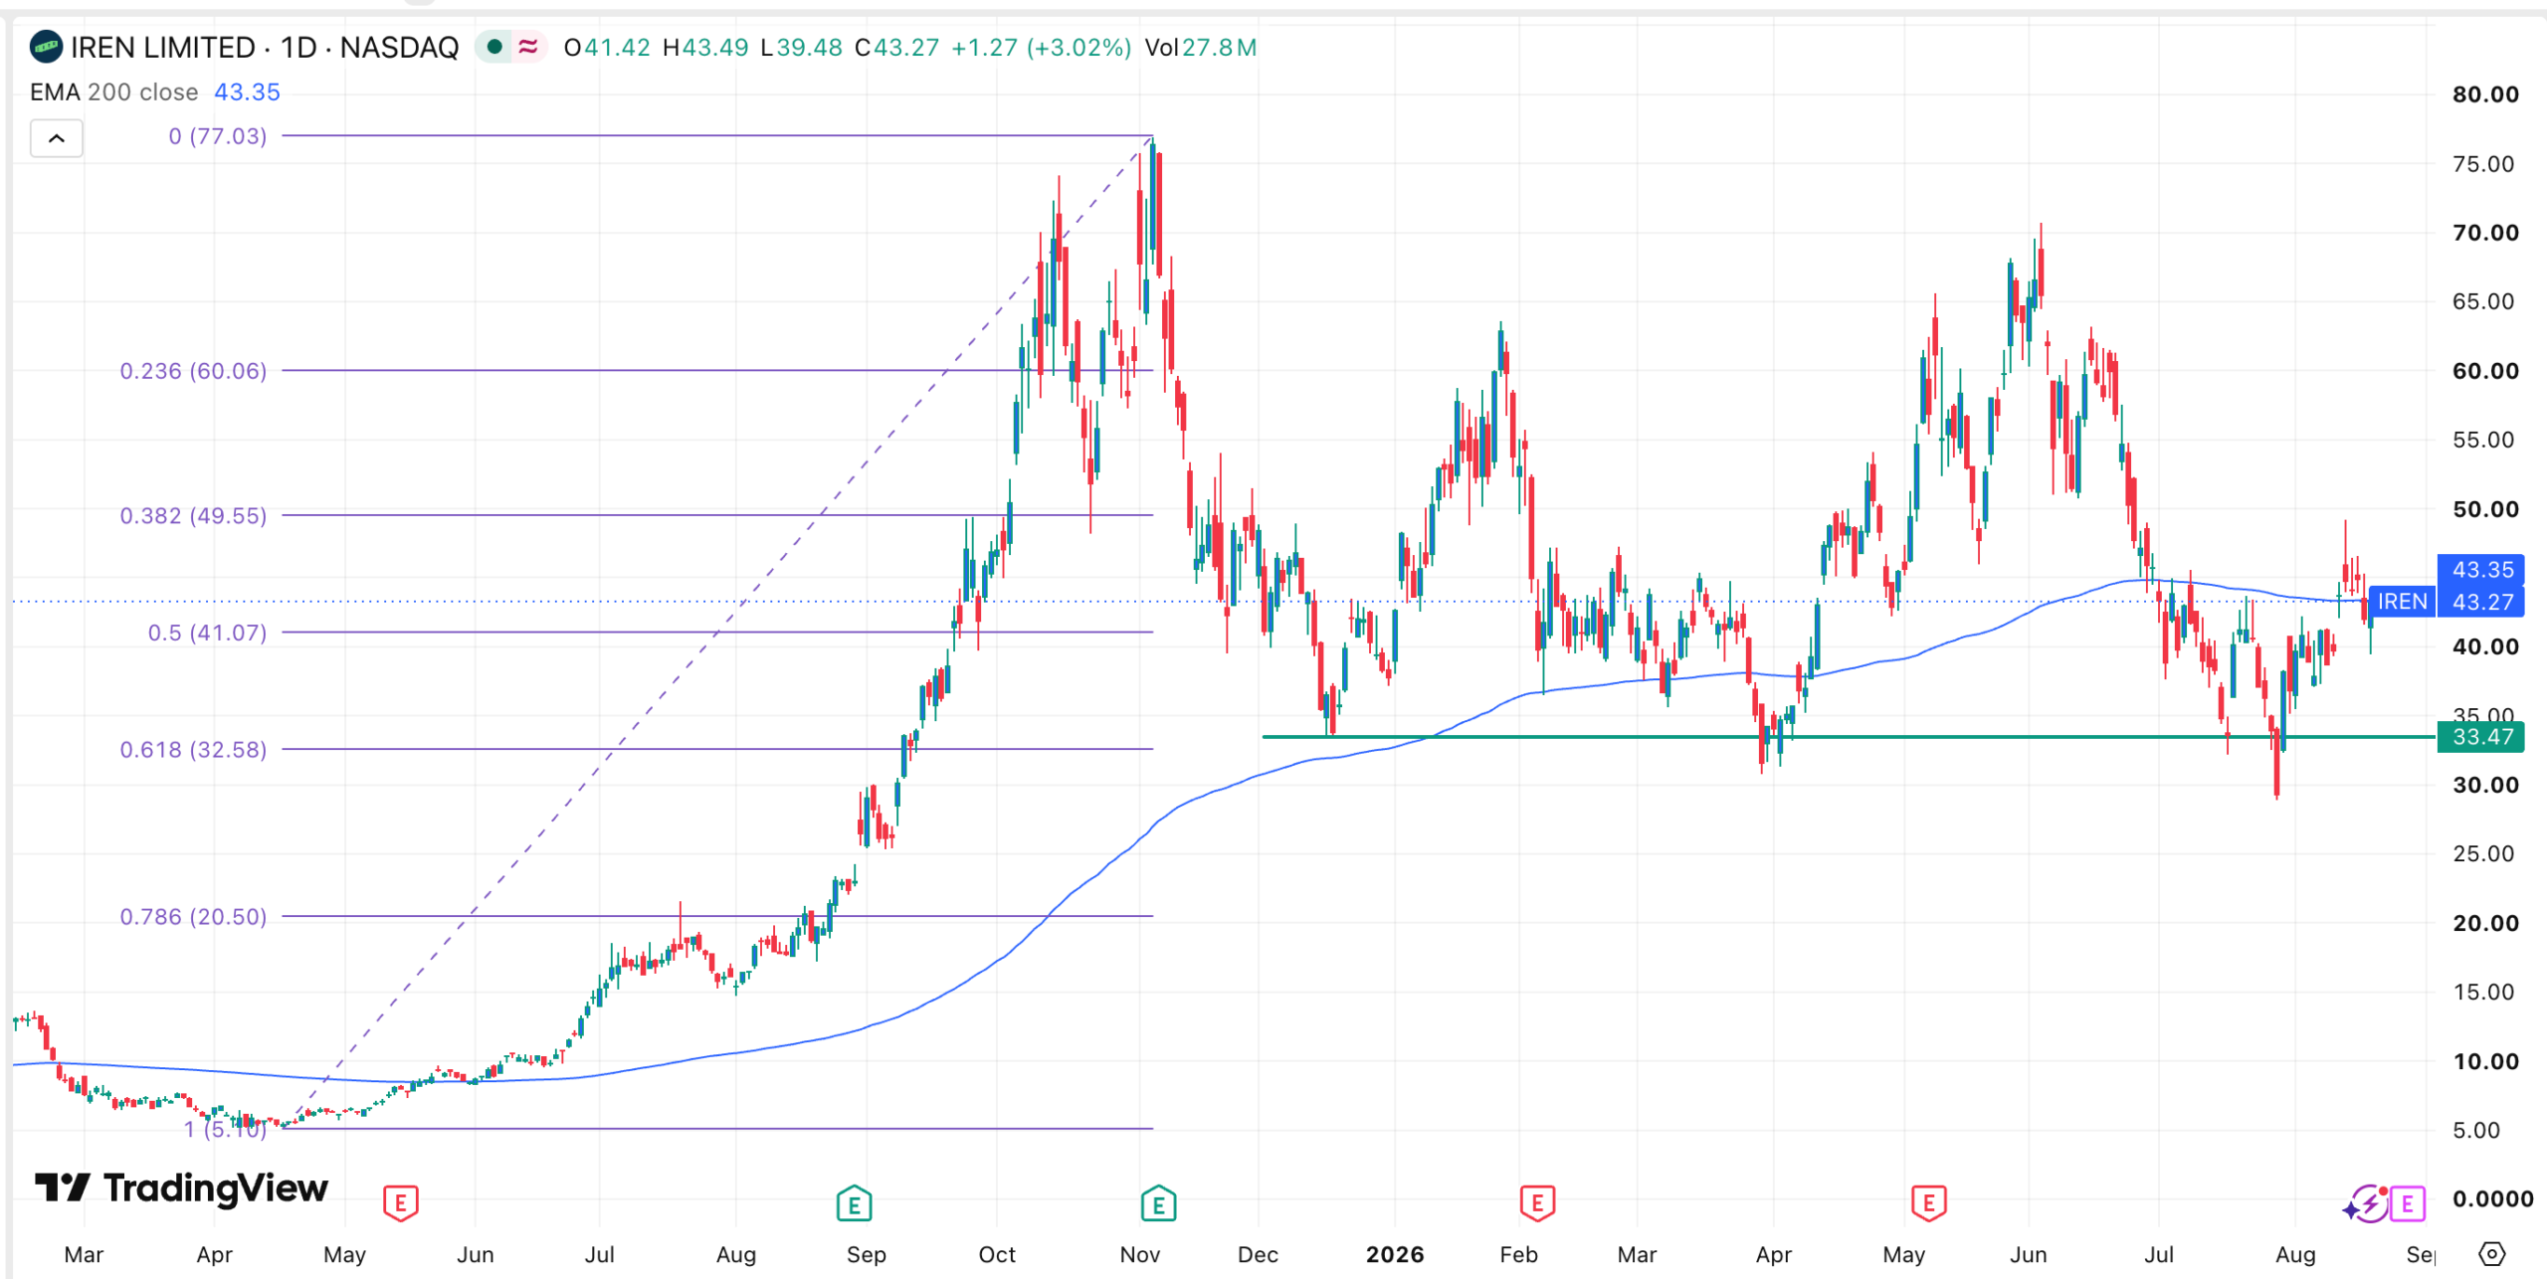Click the high value 43.49

(x=715, y=47)
